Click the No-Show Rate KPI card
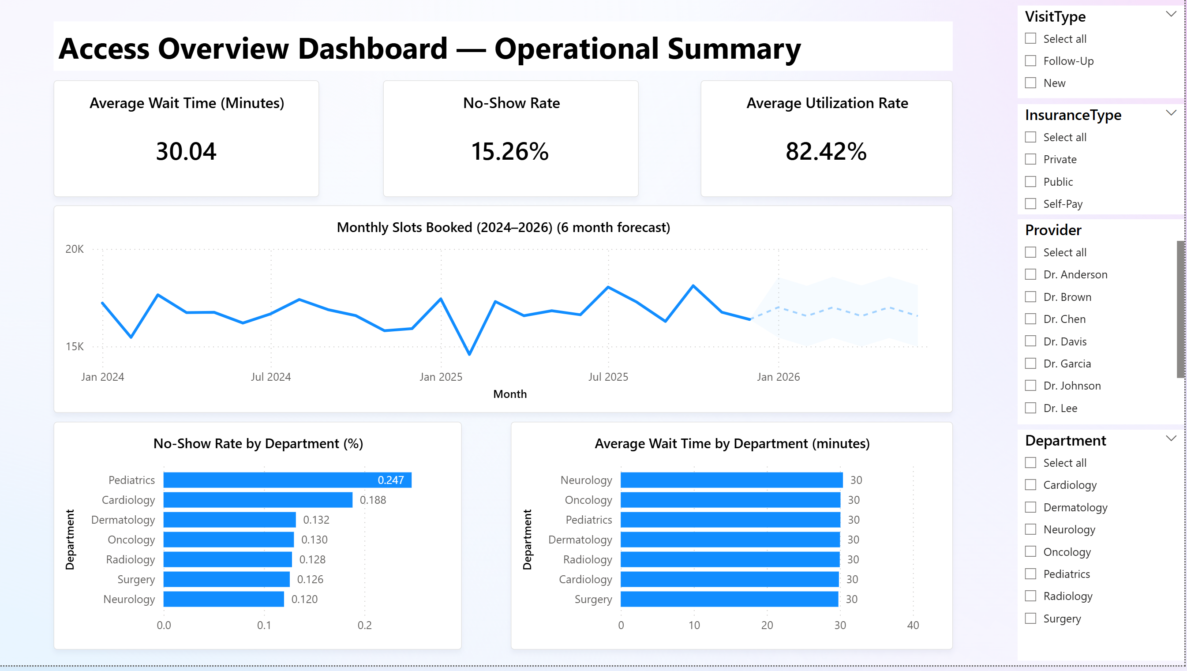This screenshot has height=671, width=1187. [x=510, y=139]
